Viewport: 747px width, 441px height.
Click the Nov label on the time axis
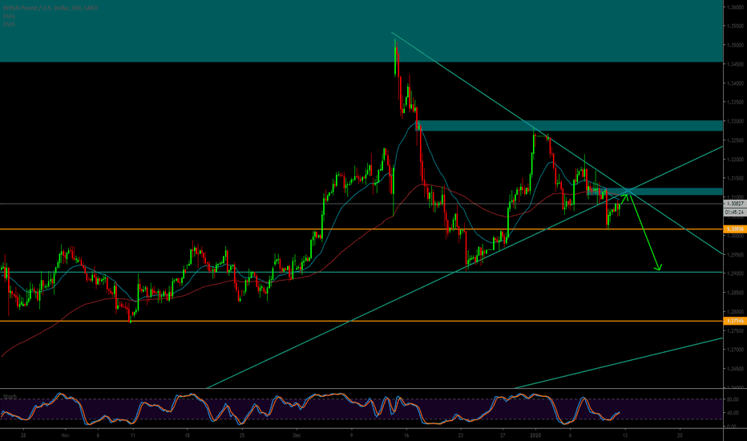click(65, 434)
